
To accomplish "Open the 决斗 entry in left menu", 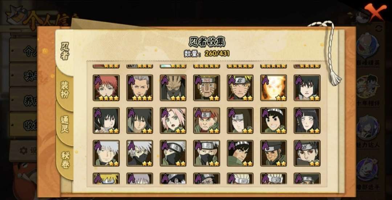I will click(23, 75).
